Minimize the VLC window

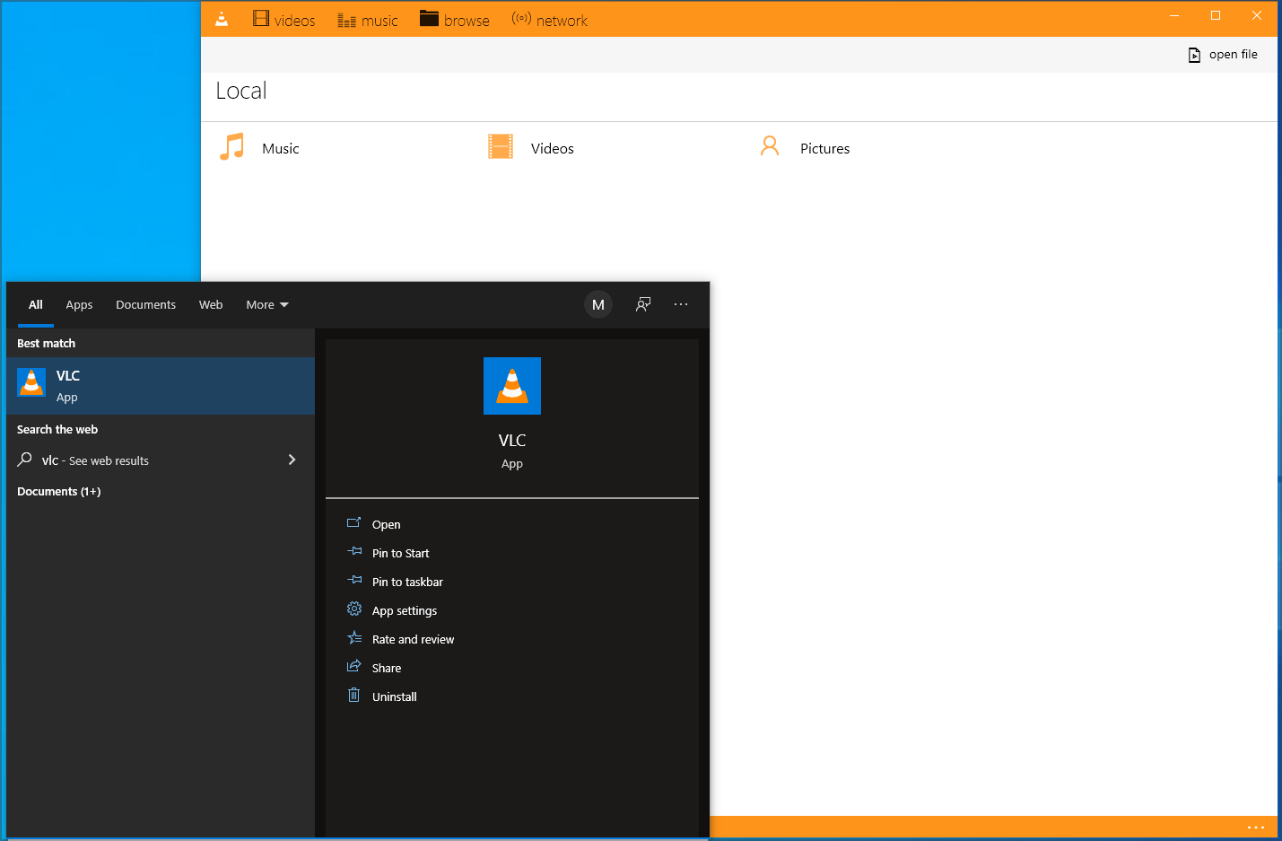pos(1174,15)
